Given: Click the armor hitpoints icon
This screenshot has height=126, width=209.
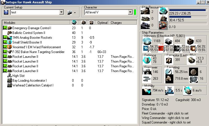Looking at the screenshot, I should pos(169,41).
